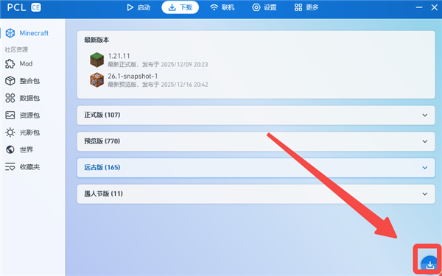The width and height of the screenshot is (442, 276).
Task: Open the 设置 settings tab
Action: point(264,7)
